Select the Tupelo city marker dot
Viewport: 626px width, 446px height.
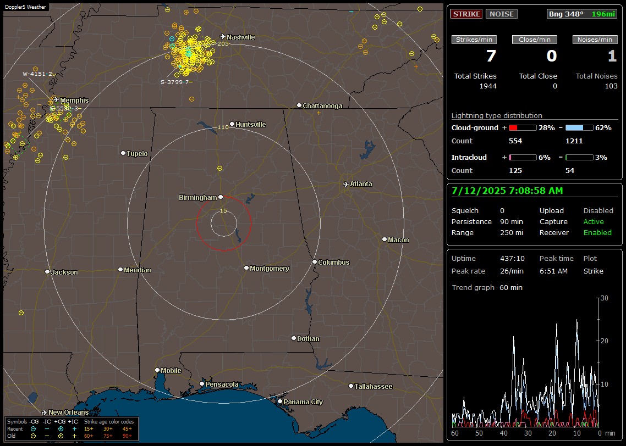pyautogui.click(x=123, y=153)
